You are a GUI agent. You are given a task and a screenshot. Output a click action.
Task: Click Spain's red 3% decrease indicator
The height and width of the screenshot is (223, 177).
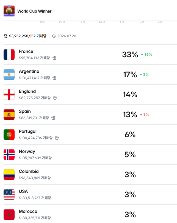pos(145,115)
